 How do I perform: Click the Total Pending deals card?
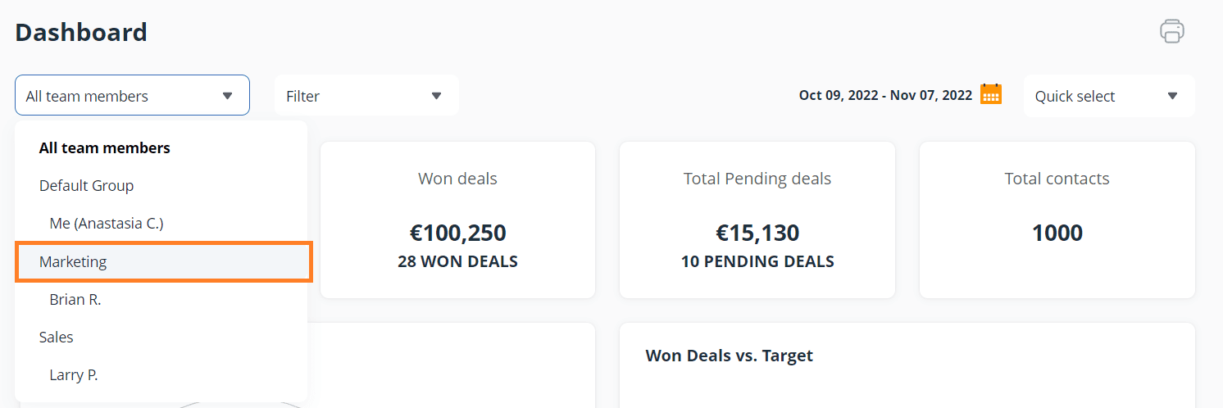click(x=757, y=220)
